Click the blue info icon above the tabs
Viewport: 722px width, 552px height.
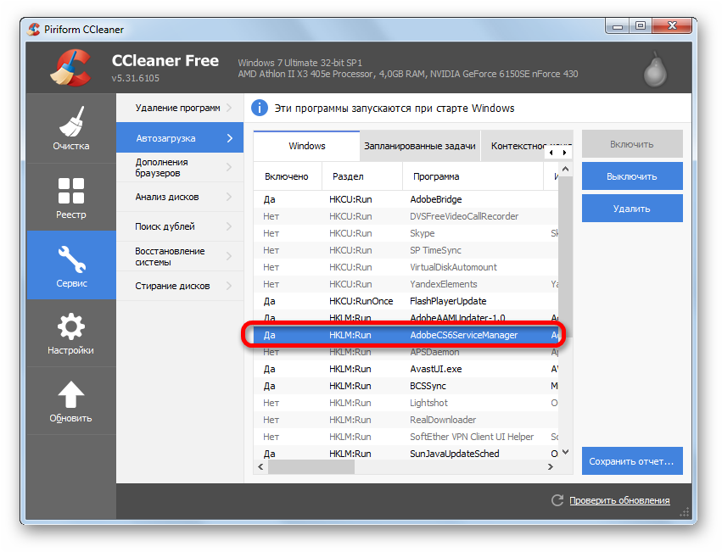tap(260, 109)
